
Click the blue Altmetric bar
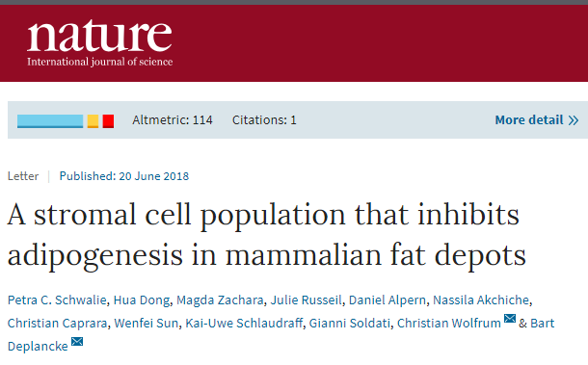click(x=50, y=121)
